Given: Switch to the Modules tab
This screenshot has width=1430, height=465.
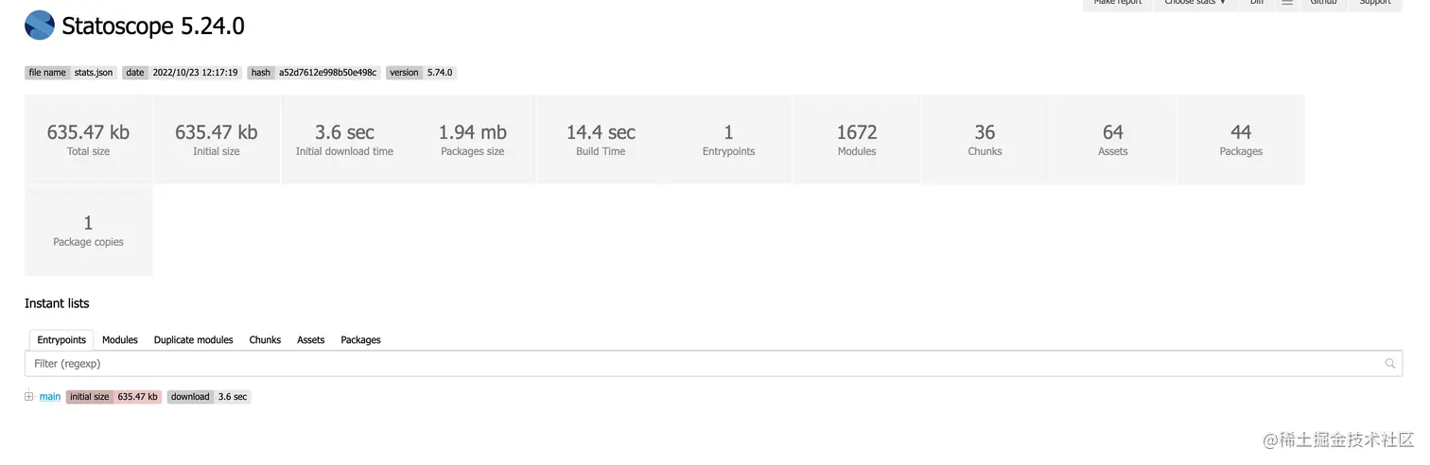Looking at the screenshot, I should [120, 340].
